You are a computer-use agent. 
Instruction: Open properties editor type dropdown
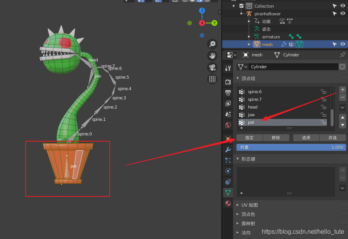pyautogui.click(x=232, y=55)
